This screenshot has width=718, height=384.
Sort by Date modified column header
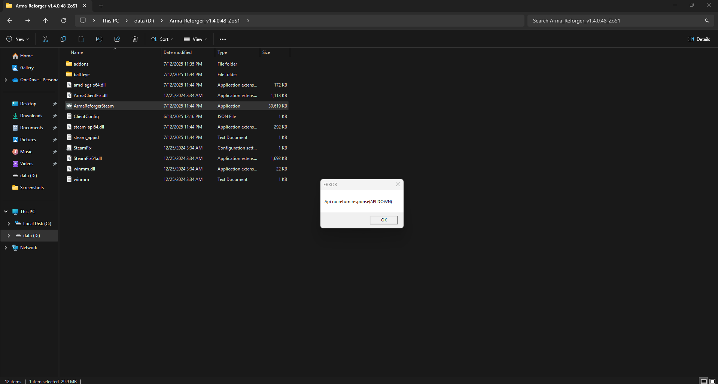[x=188, y=52]
